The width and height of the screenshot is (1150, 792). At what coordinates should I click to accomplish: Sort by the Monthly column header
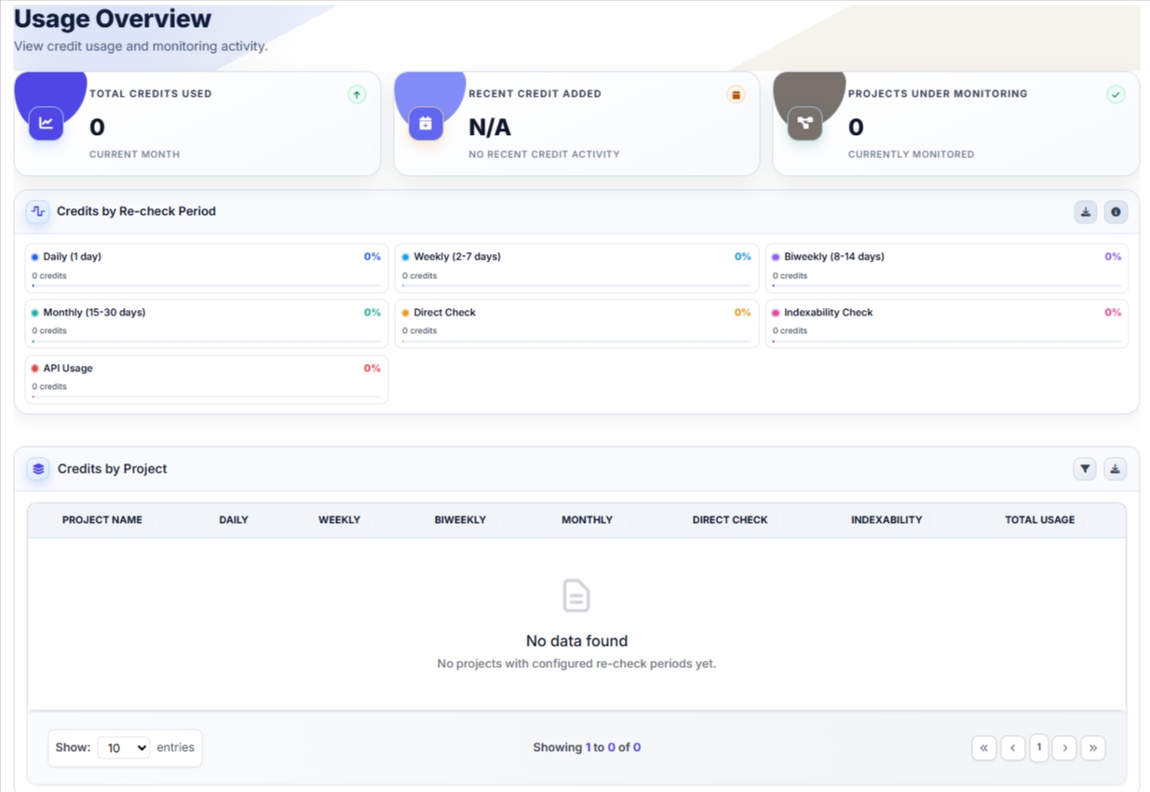coord(587,520)
